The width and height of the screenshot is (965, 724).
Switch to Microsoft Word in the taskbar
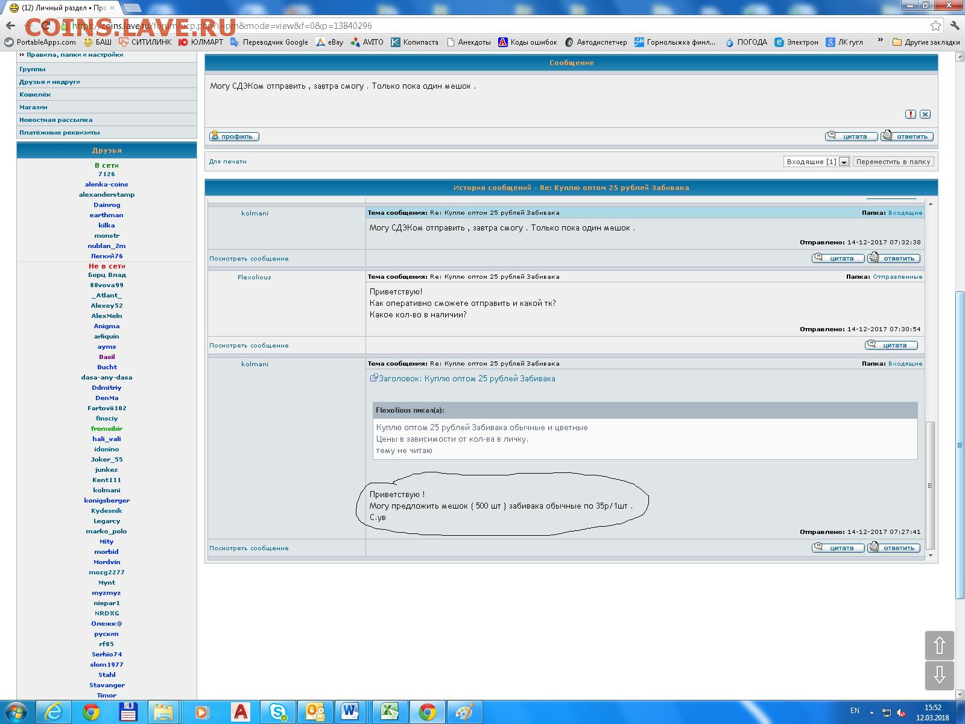[x=350, y=713]
